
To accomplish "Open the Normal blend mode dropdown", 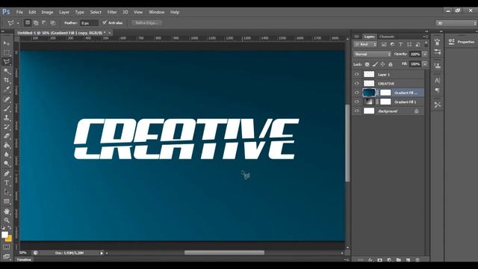I will (x=372, y=54).
